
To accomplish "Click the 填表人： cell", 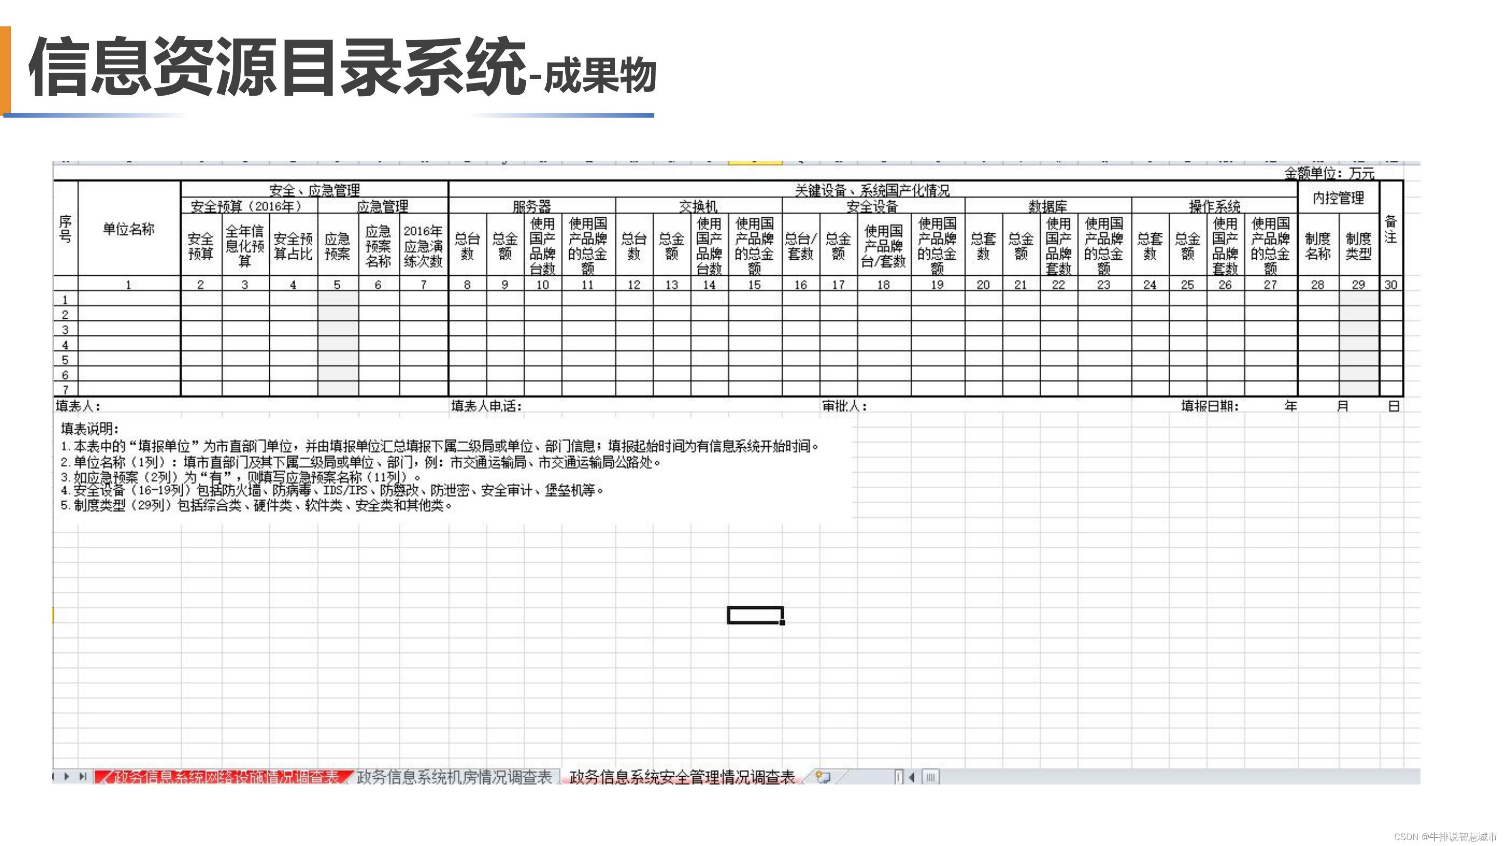I will tap(78, 406).
